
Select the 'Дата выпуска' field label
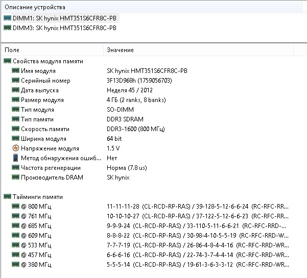(x=40, y=90)
